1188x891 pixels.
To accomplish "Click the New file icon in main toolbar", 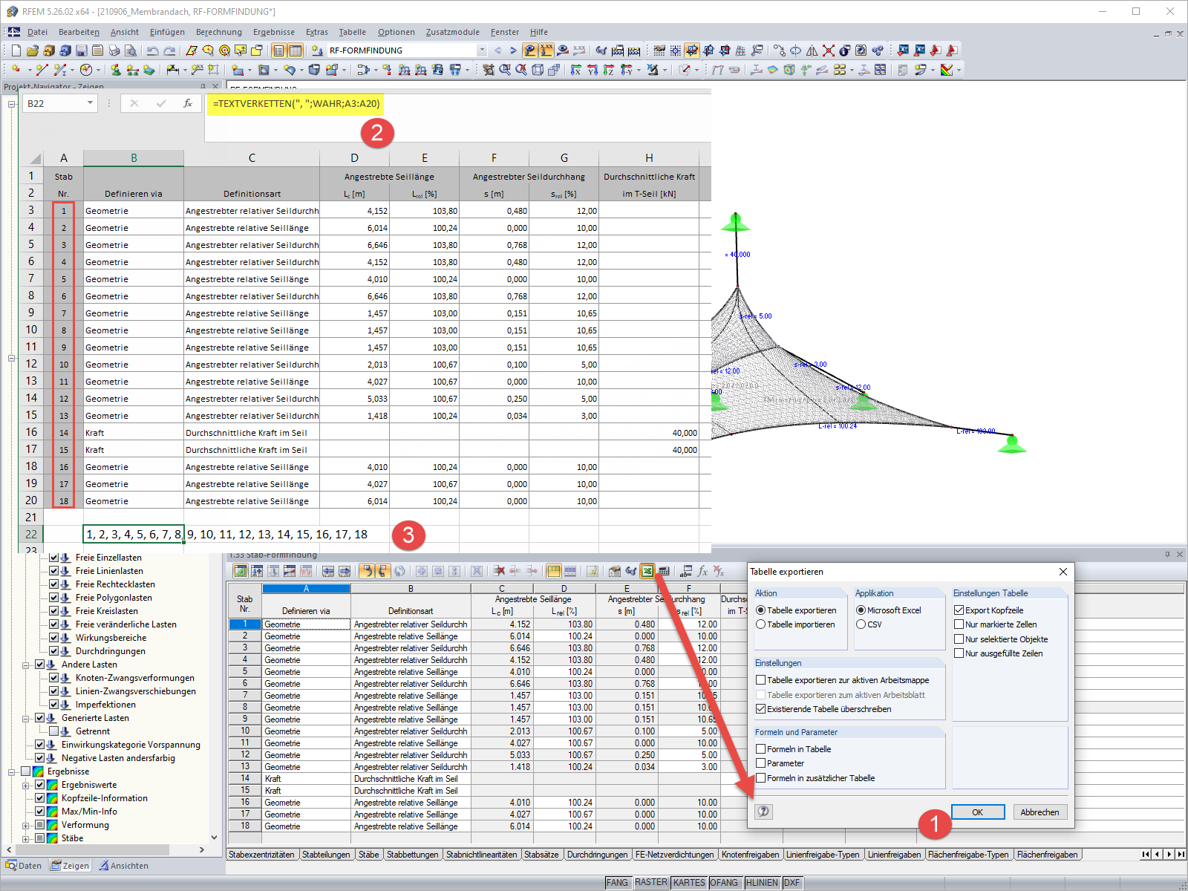I will point(16,50).
